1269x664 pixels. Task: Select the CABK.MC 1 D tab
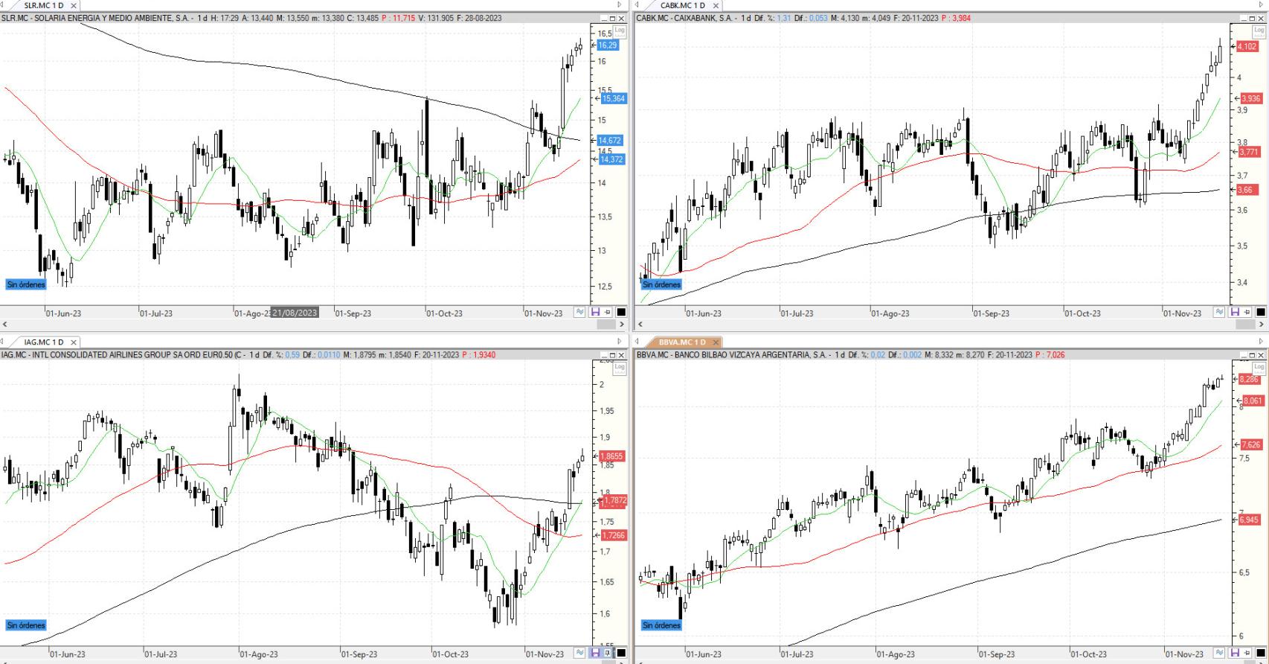coord(682,6)
